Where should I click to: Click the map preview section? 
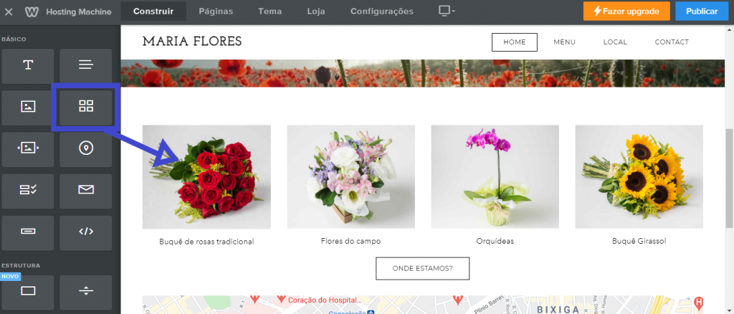[422, 305]
